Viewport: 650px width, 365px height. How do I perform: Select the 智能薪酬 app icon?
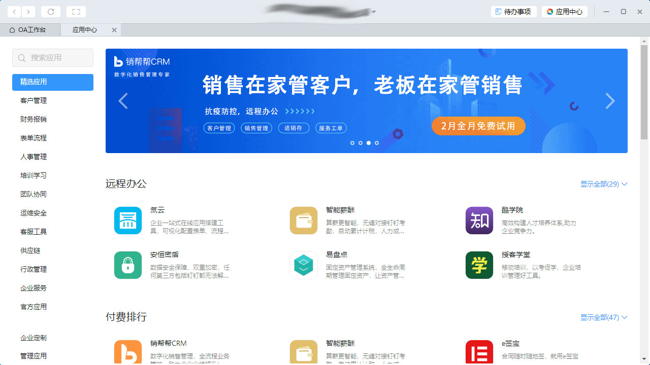(x=303, y=221)
